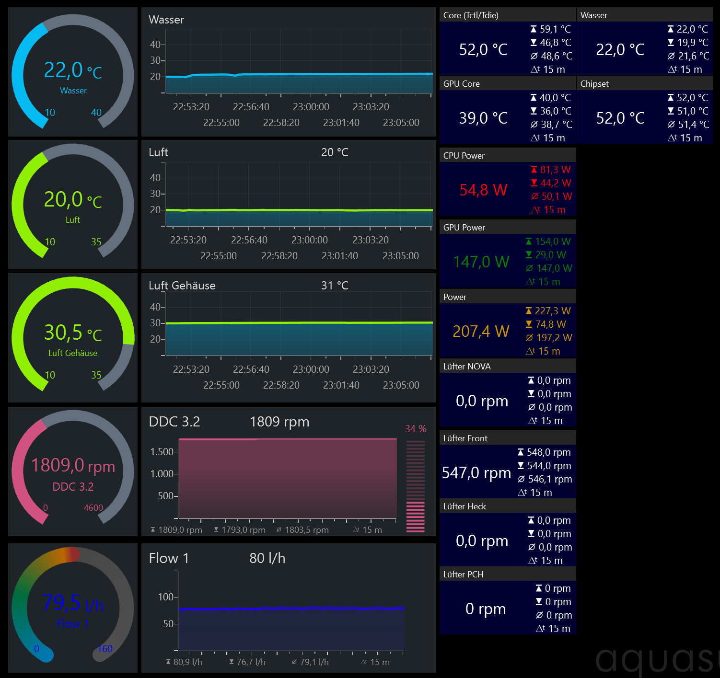Image resolution: width=720 pixels, height=678 pixels.
Task: Click the average icon beside 51,4 °C
Action: coord(671,125)
